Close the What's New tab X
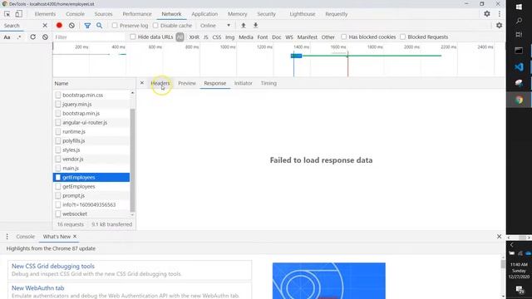The height and width of the screenshot is (299, 532). (x=75, y=236)
